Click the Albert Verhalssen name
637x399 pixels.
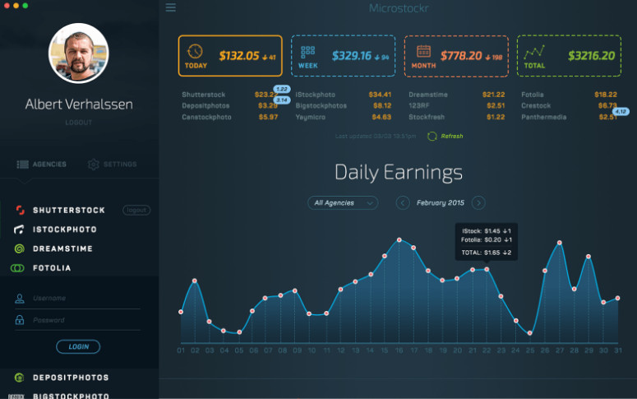79,104
